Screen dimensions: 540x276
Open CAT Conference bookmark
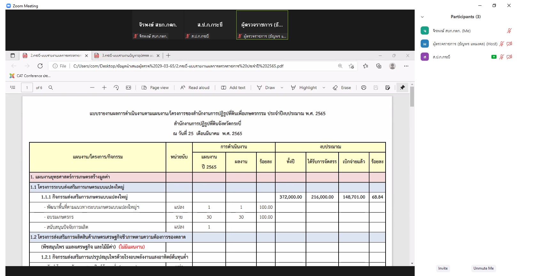(30, 76)
